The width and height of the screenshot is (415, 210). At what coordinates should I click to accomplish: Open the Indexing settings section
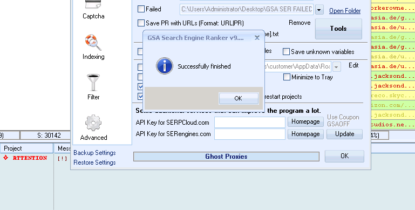(x=93, y=47)
